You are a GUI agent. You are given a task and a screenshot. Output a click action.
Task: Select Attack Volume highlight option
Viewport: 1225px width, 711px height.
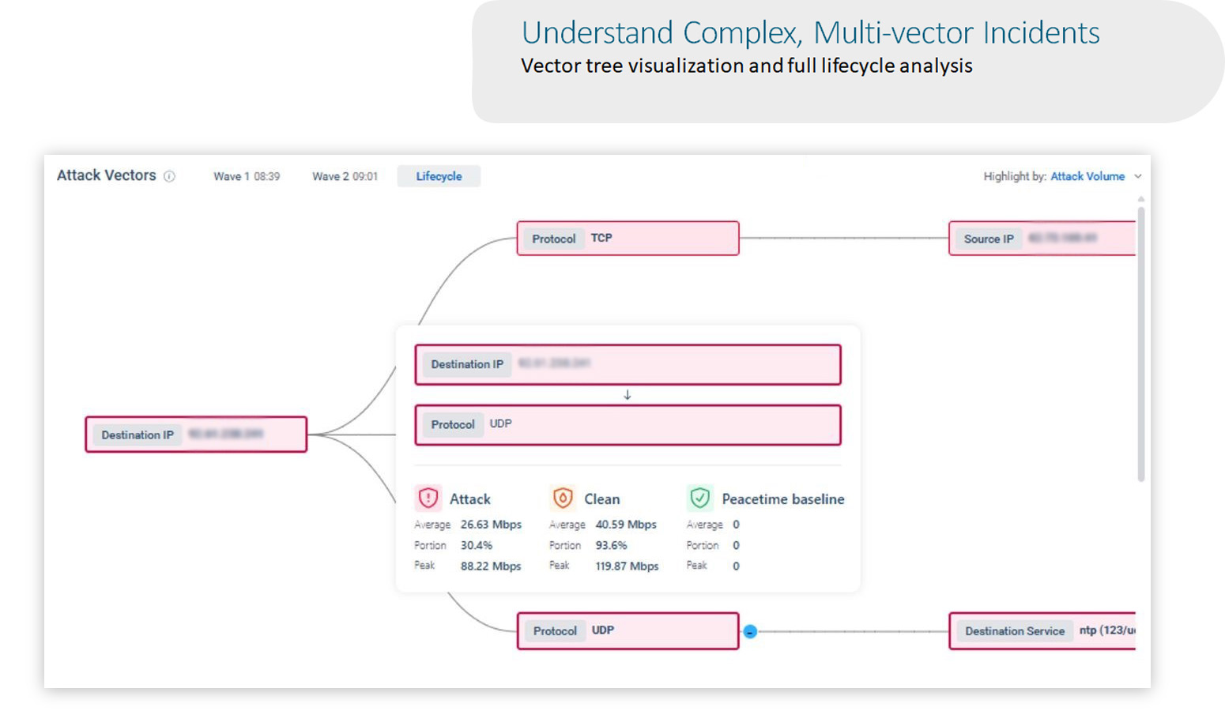tap(1087, 176)
